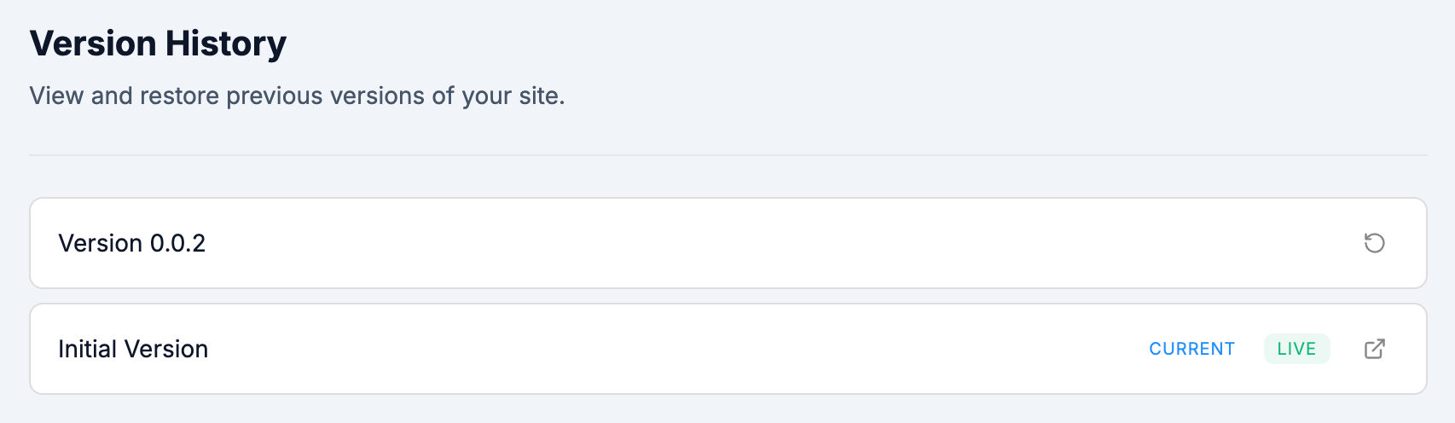Select the Initial Version label
This screenshot has width=1455, height=423.
(133, 349)
